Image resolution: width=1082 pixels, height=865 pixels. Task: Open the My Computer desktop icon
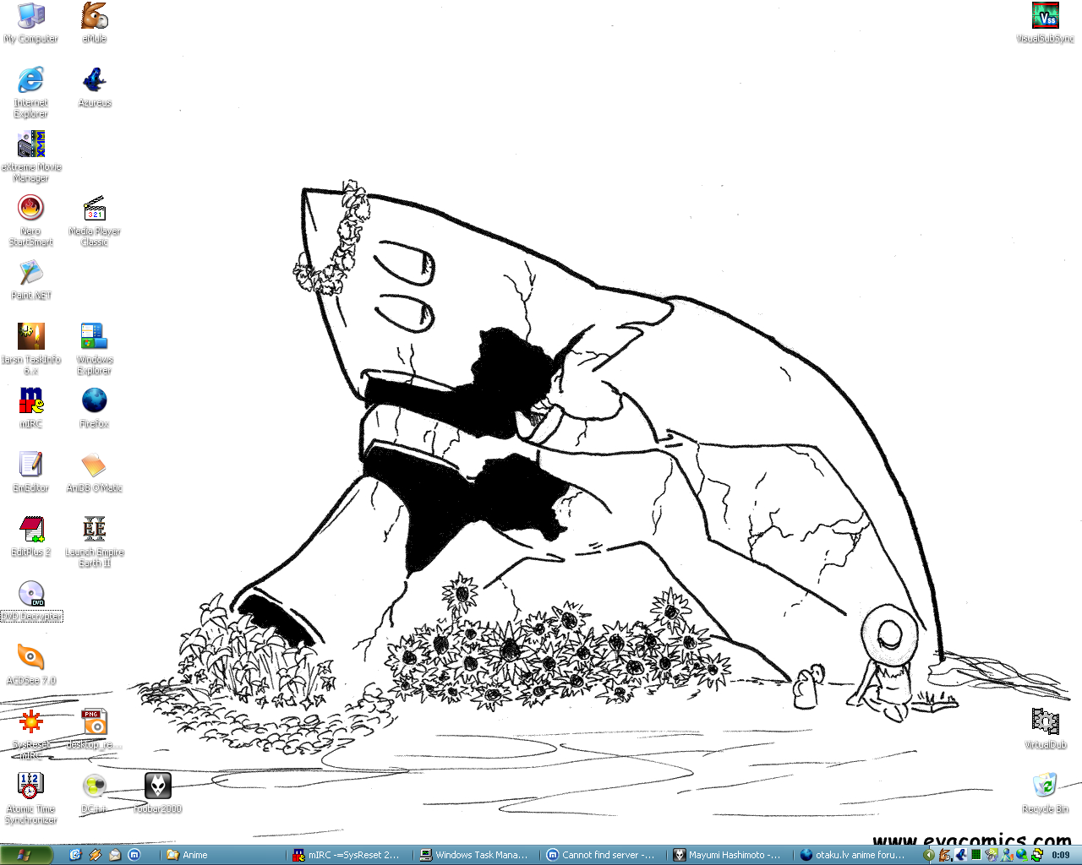click(30, 23)
